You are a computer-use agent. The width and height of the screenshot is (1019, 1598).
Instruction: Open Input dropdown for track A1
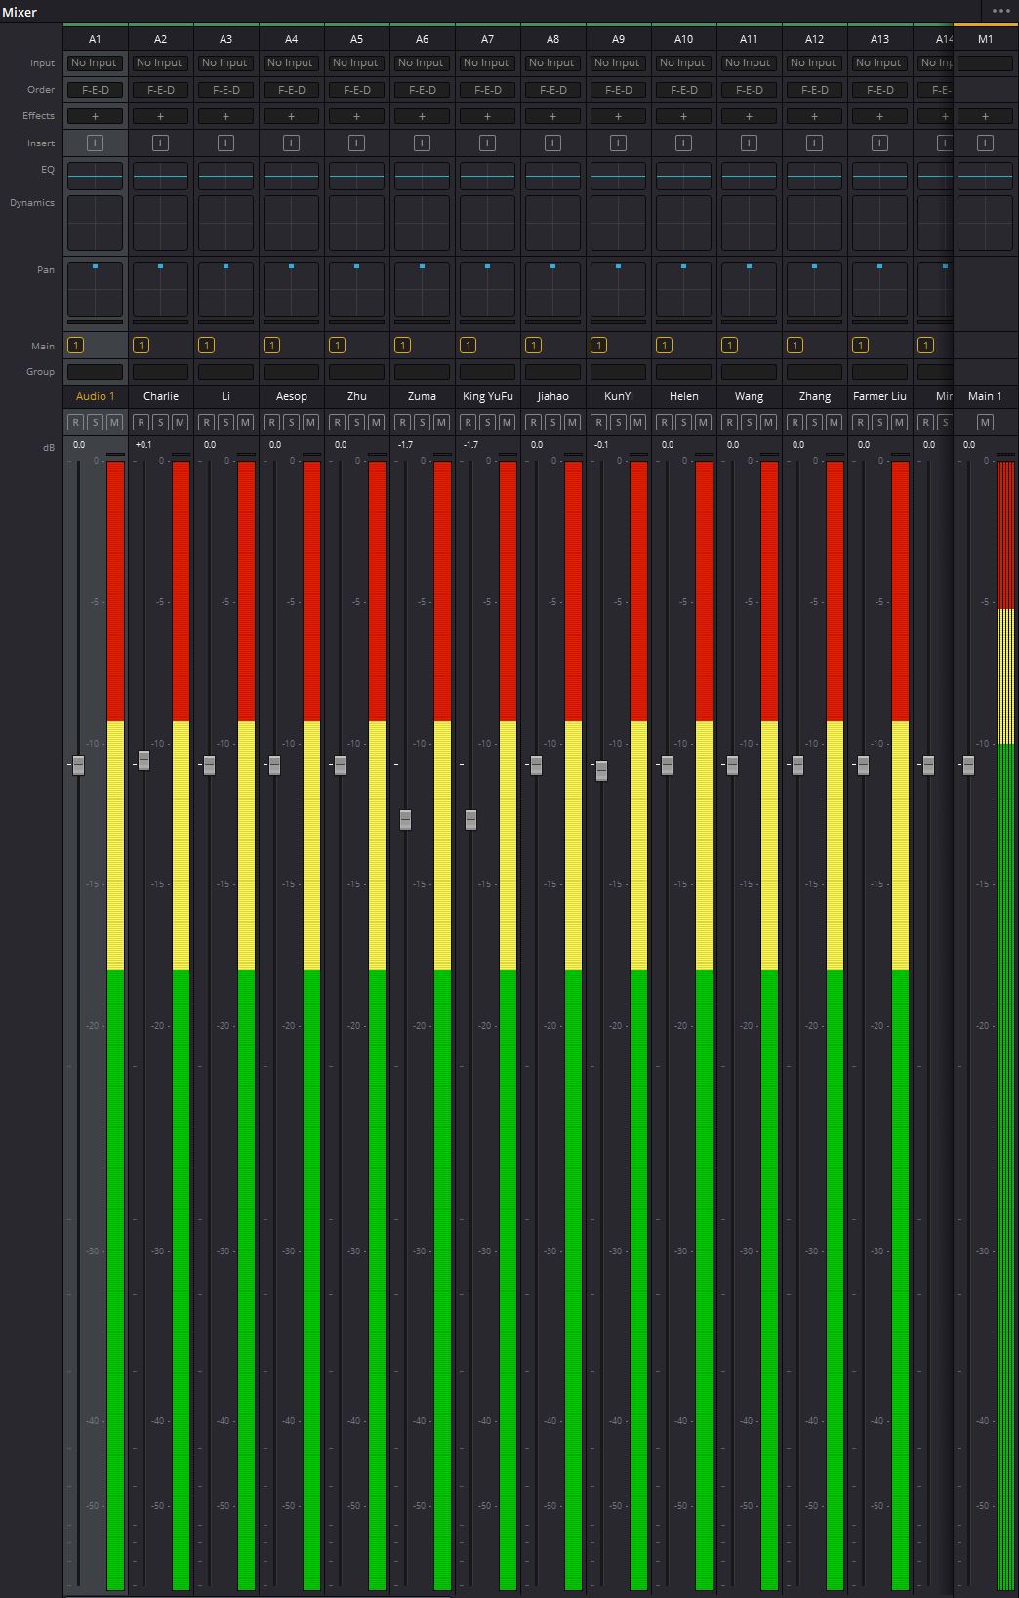pos(95,62)
